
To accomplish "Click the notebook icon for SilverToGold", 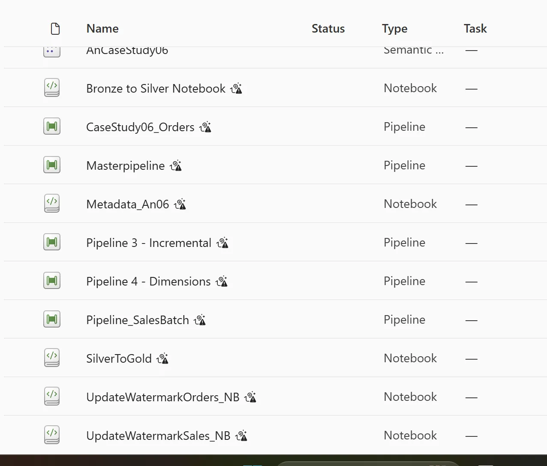I will (52, 358).
